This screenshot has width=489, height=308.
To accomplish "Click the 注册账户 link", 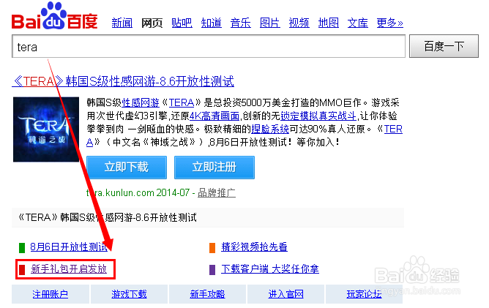I will (x=51, y=294).
